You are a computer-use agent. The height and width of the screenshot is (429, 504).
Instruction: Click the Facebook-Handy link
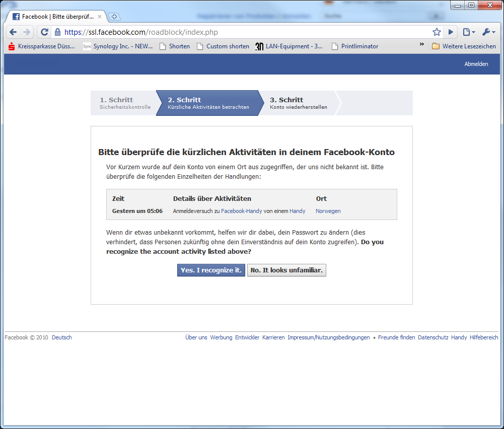(x=241, y=211)
